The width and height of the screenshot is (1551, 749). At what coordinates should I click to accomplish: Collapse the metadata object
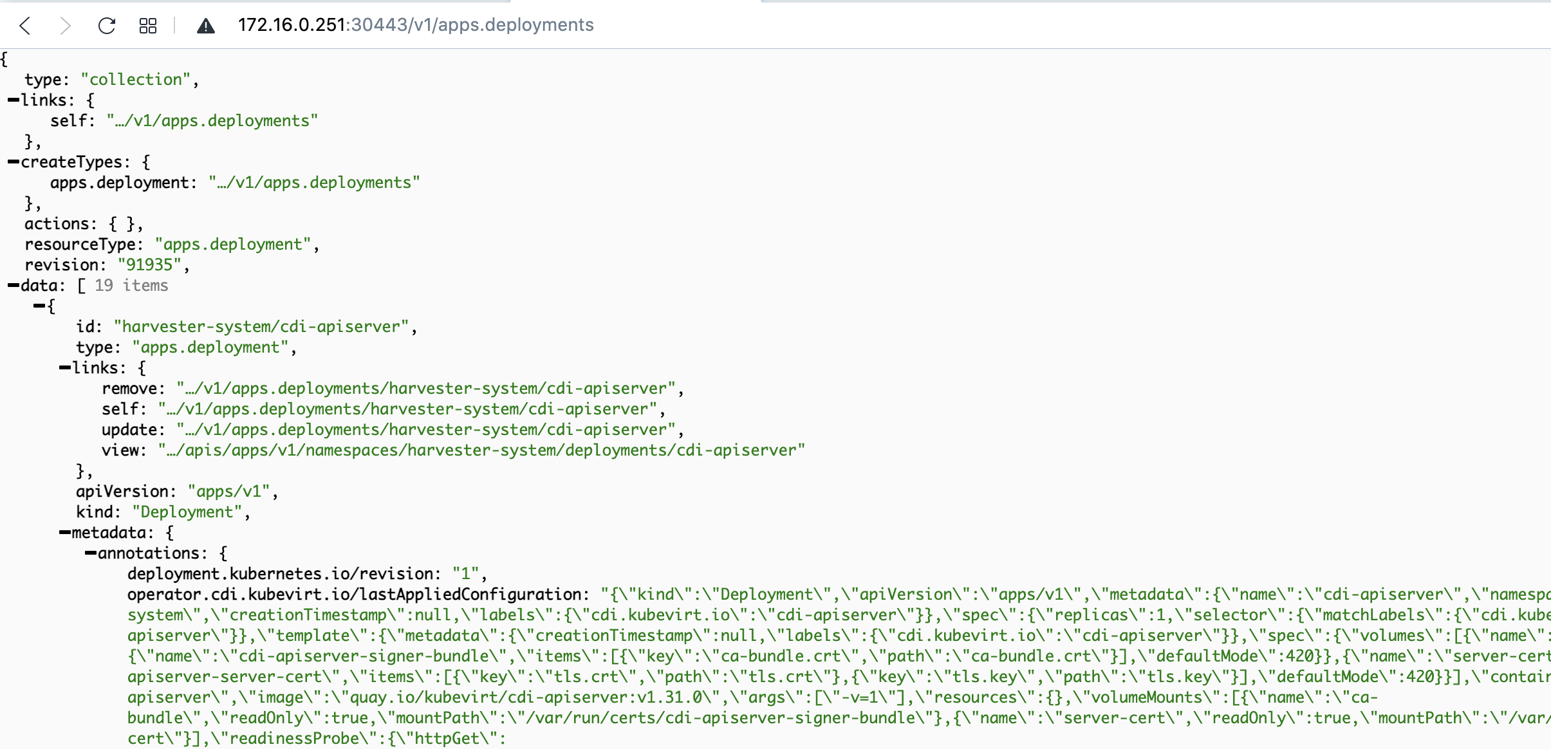[64, 532]
